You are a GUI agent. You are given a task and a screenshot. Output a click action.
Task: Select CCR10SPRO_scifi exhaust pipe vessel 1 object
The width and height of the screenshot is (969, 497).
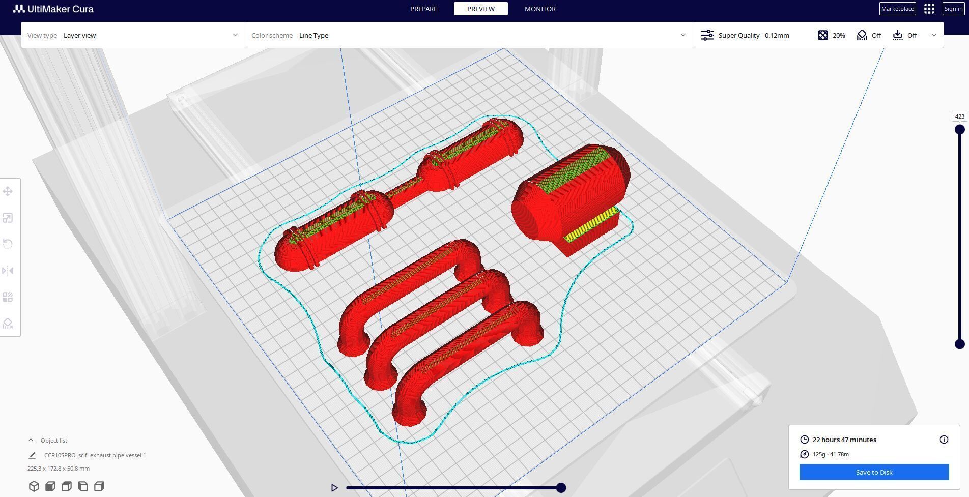click(x=95, y=455)
